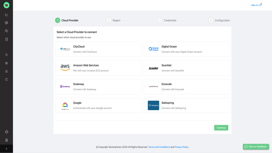Open the chart dashboard sidebar icon
This screenshot has height=153, width=272.
(6, 14)
